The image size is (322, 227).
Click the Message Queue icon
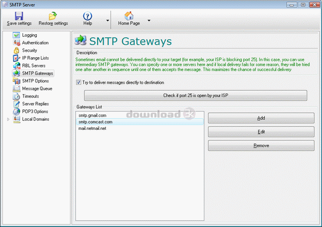click(16, 88)
